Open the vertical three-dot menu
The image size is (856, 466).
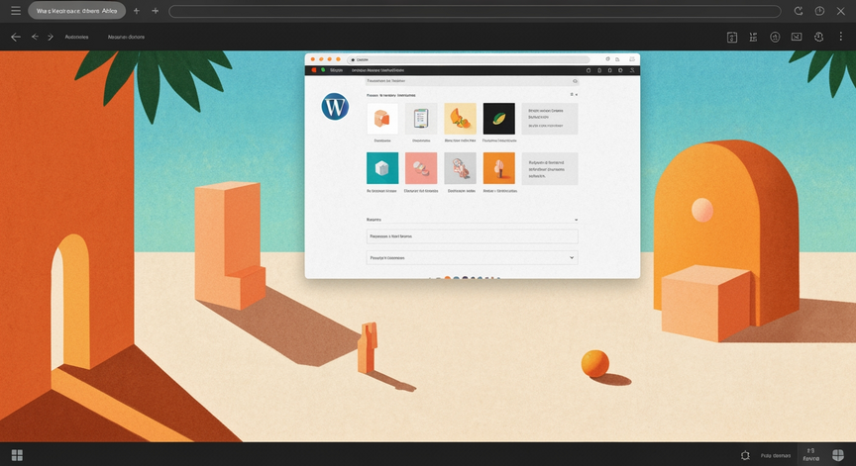click(x=841, y=37)
